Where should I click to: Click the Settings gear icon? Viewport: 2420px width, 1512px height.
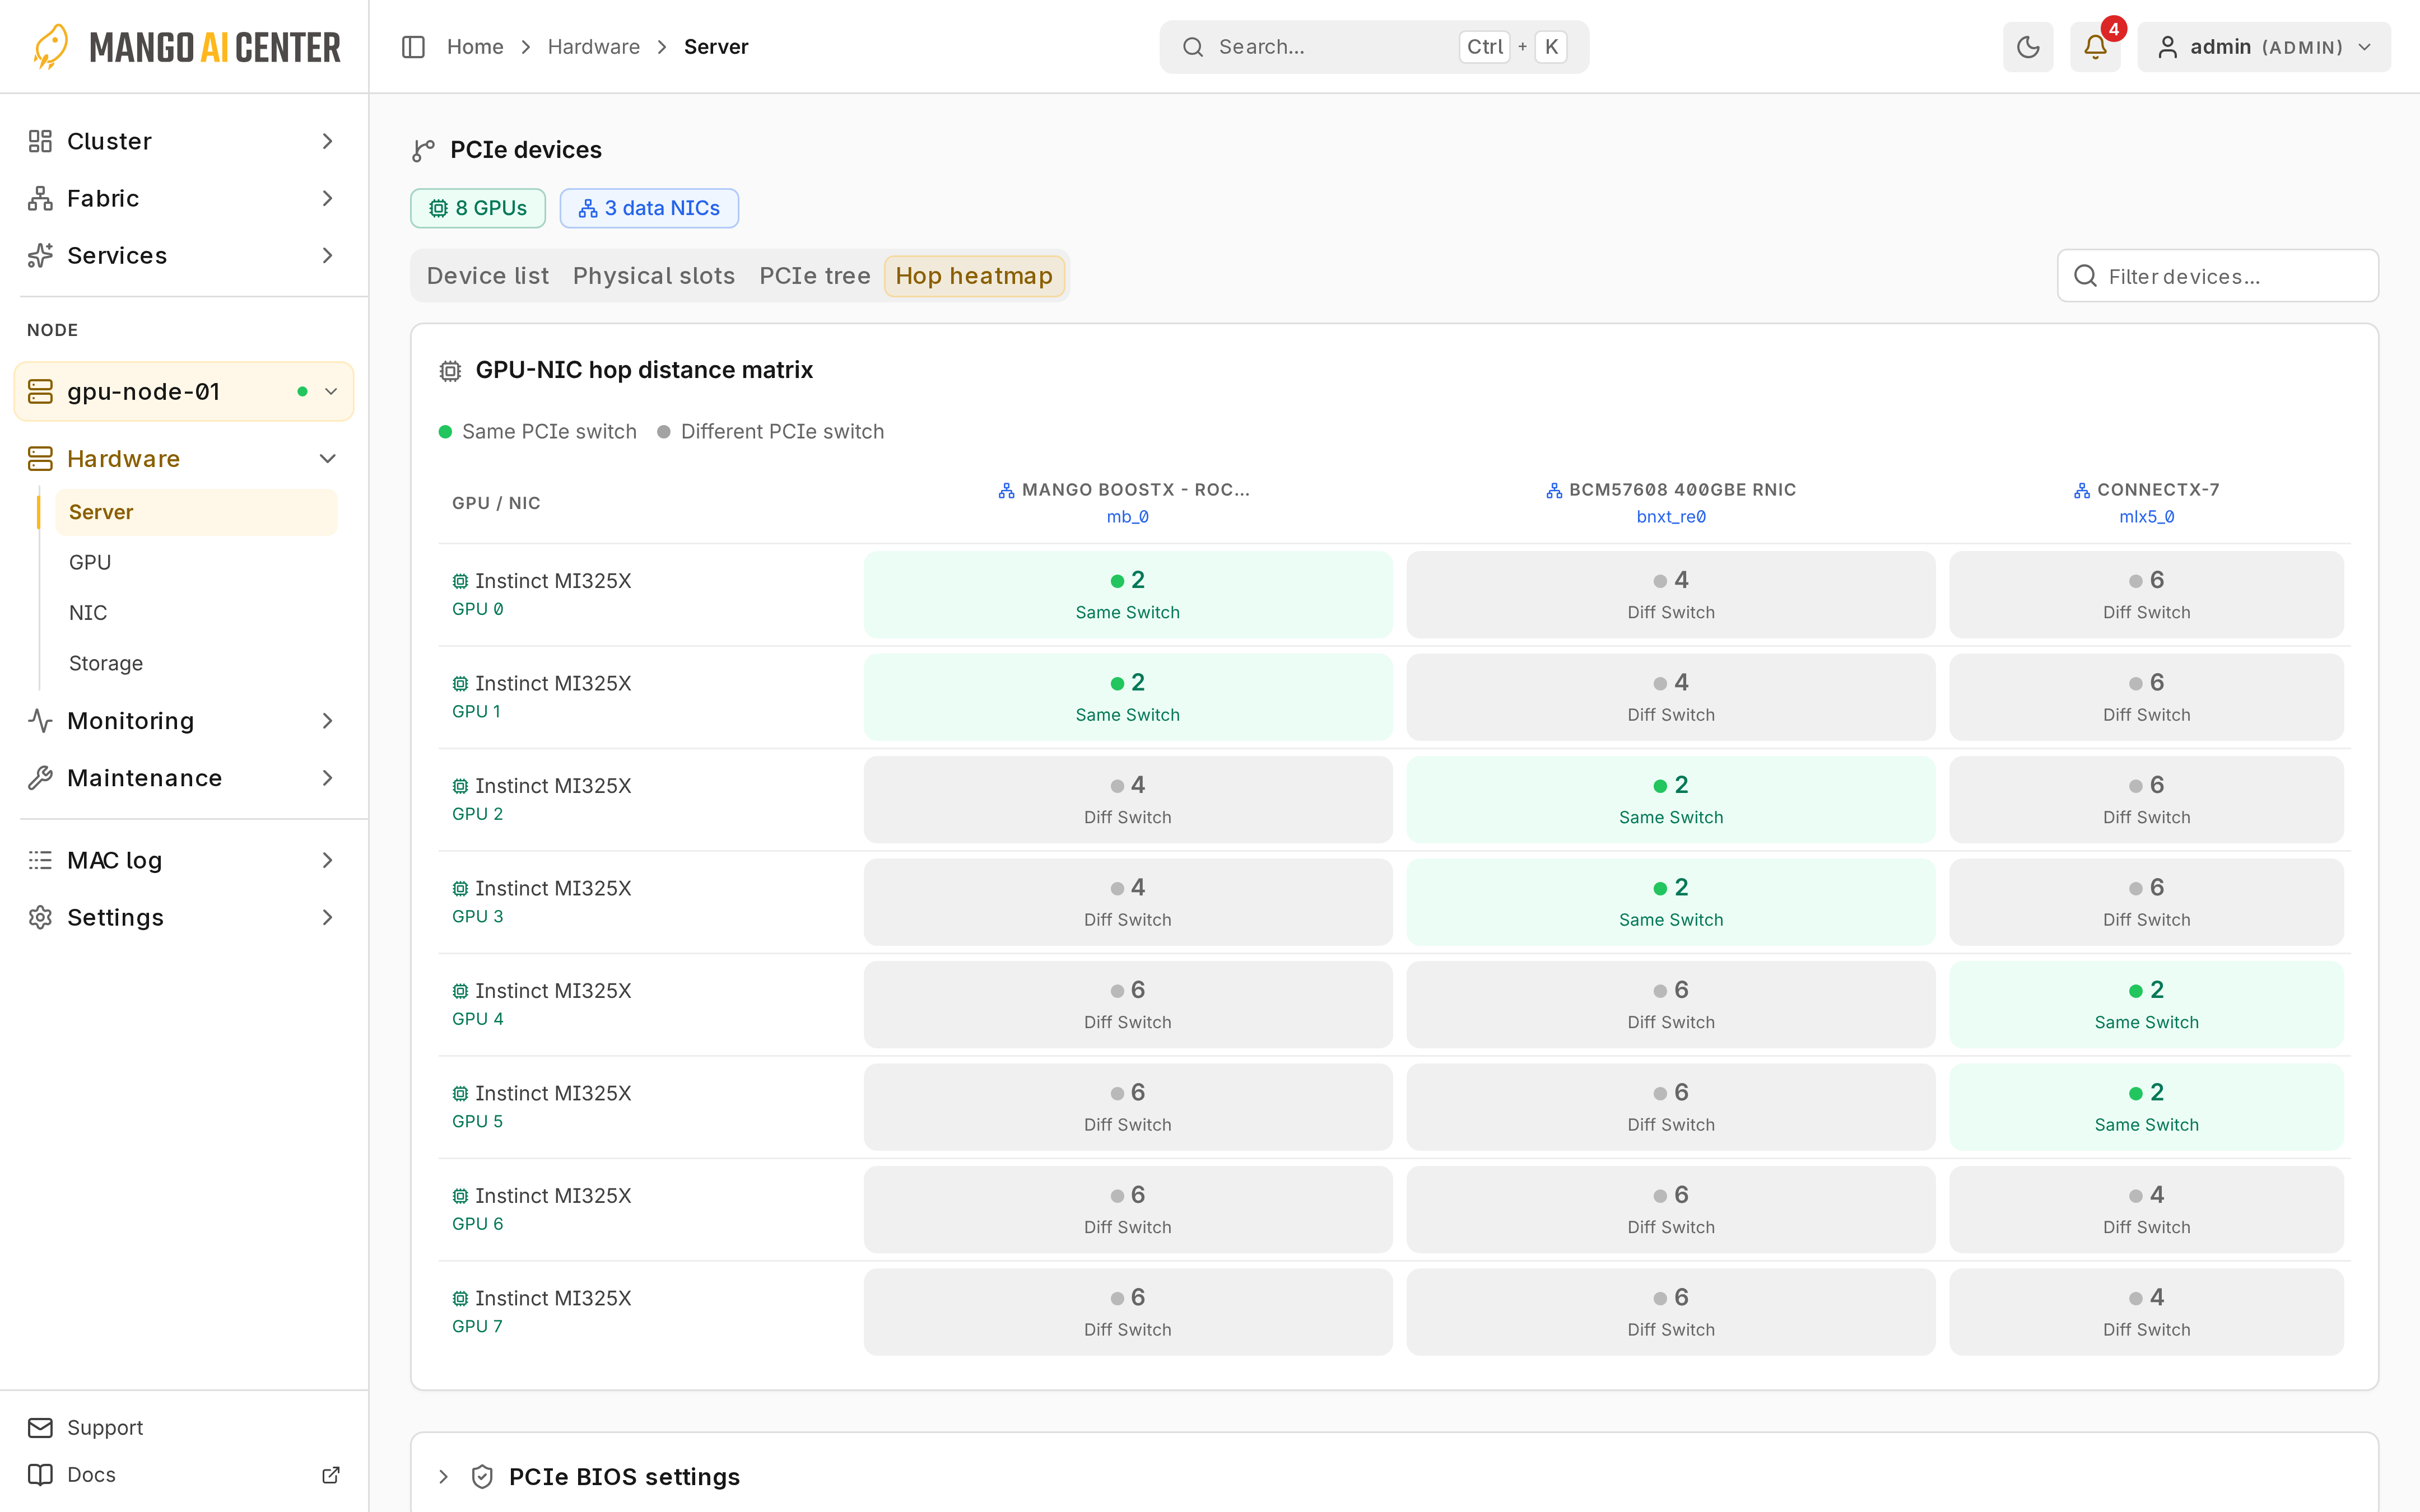[x=40, y=917]
